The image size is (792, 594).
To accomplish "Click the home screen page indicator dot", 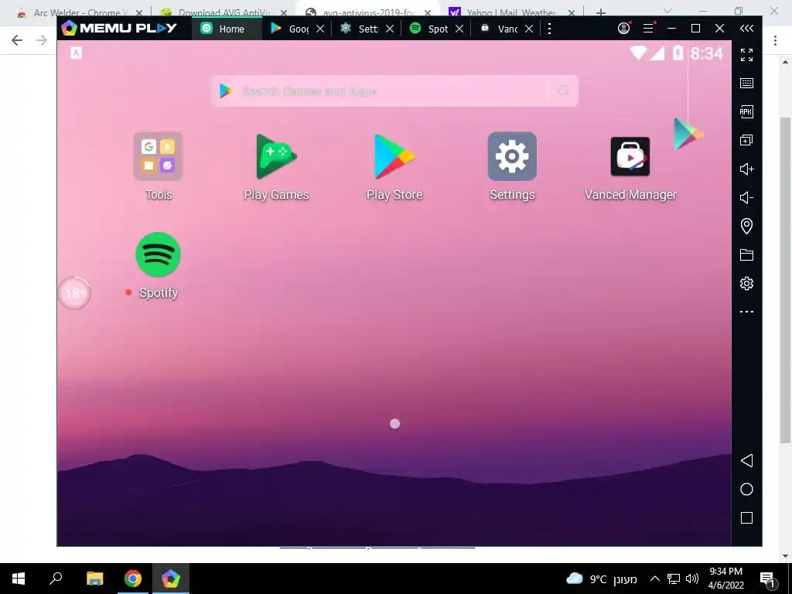I will (x=395, y=425).
